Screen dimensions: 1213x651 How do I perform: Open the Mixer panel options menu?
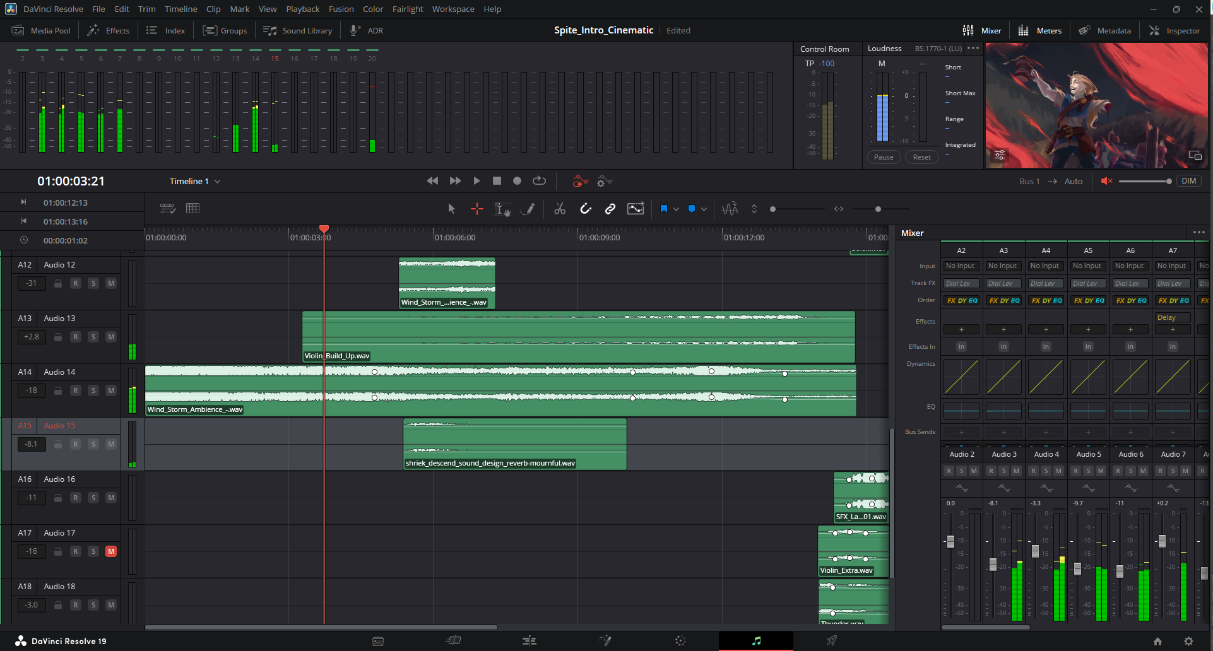(1198, 233)
